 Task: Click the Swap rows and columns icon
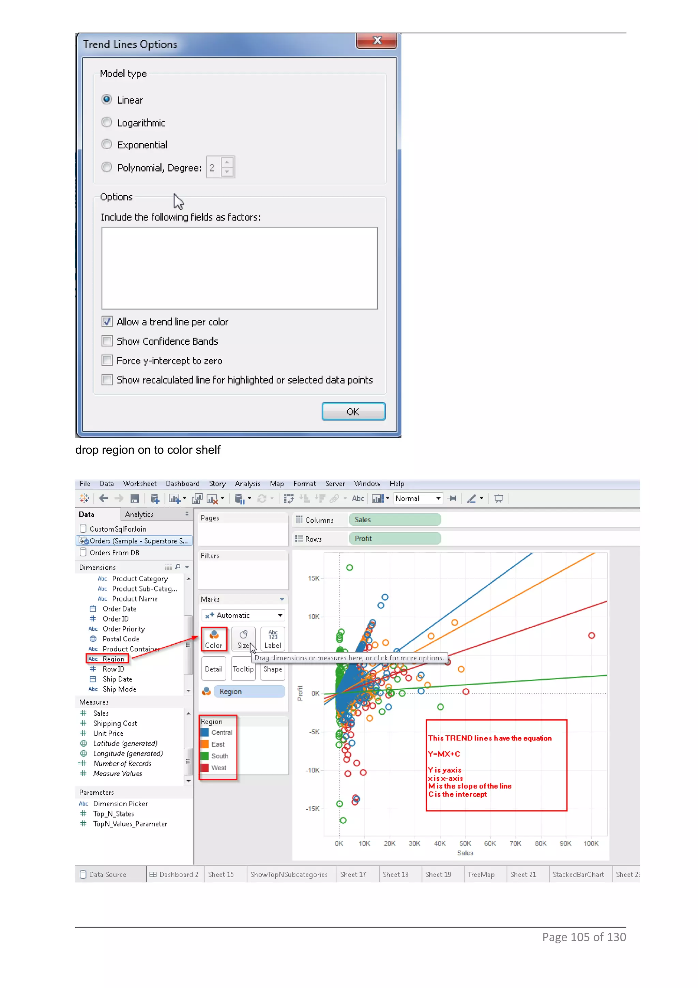point(289,498)
